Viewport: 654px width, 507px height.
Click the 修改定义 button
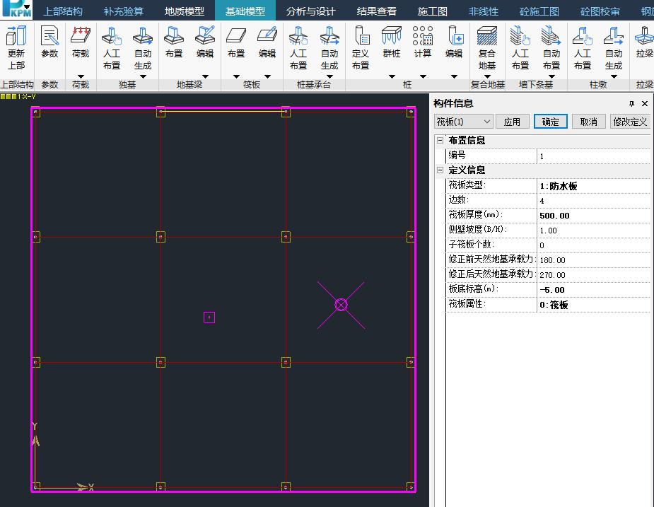[x=630, y=122]
